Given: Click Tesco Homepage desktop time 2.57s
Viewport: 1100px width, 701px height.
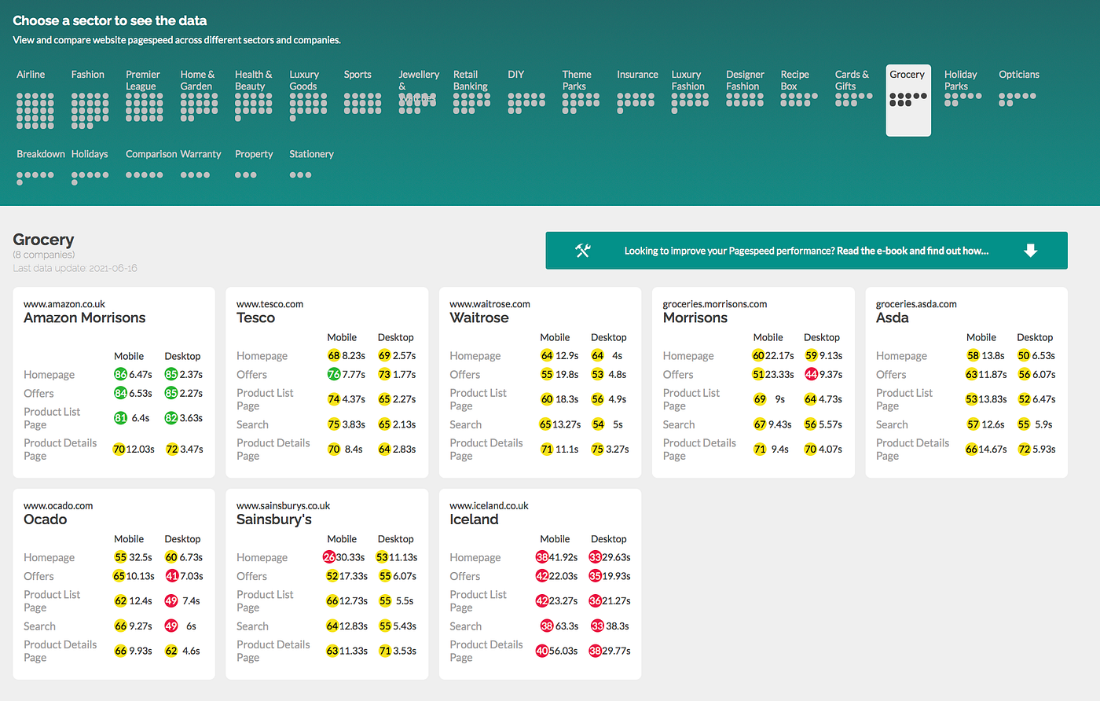Looking at the screenshot, I should point(404,356).
